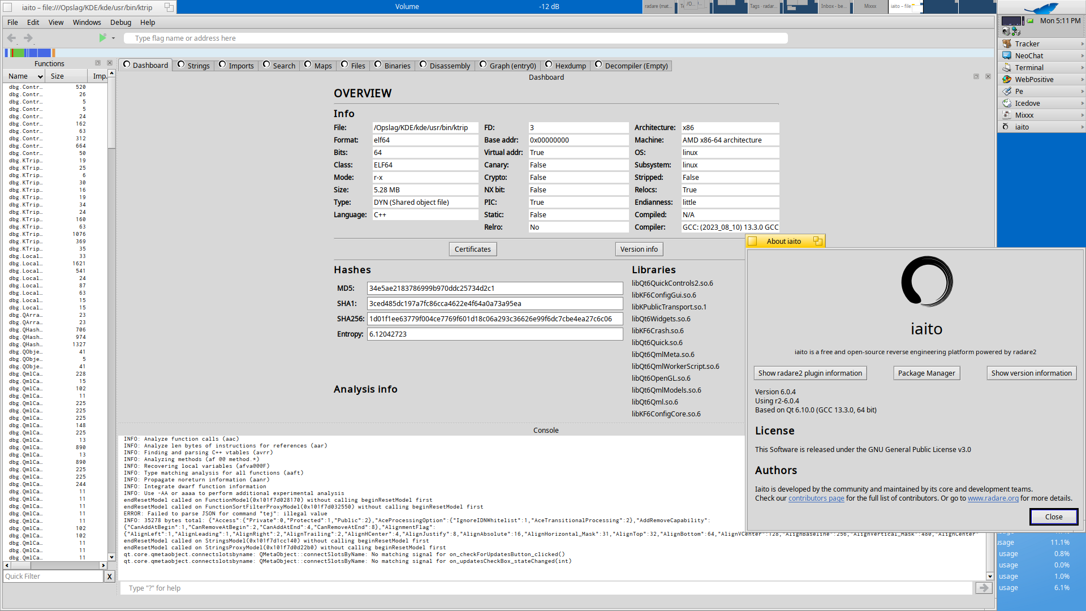The width and height of the screenshot is (1086, 611).
Task: Click the Certificates button
Action: coord(473,249)
